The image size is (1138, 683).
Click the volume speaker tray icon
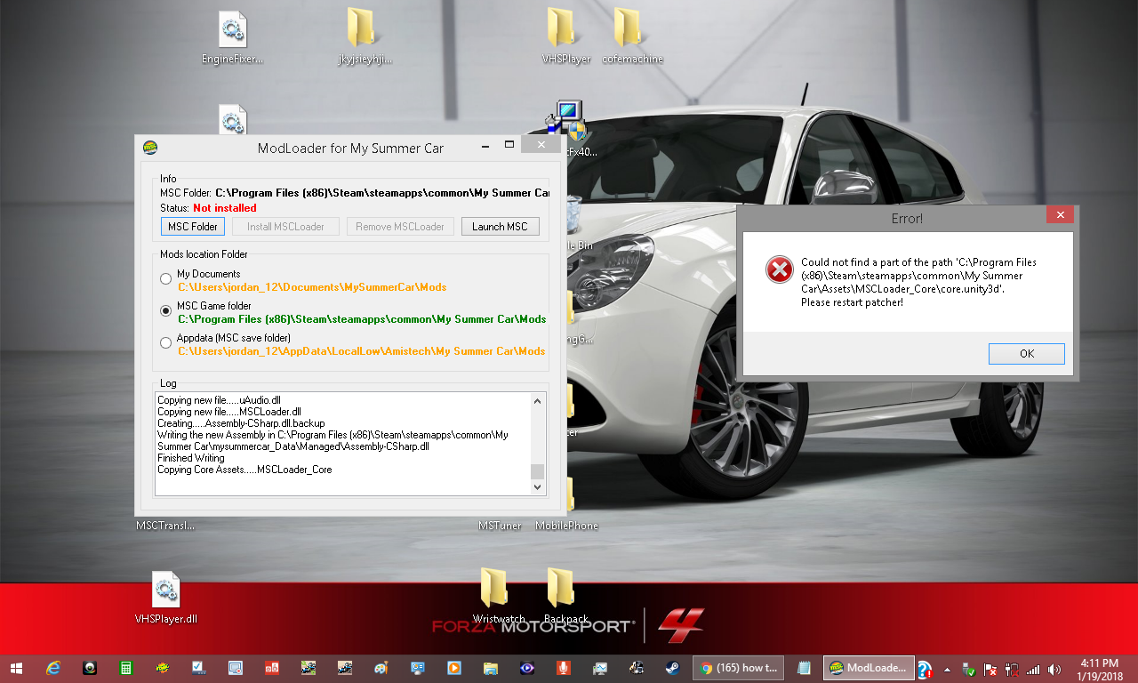click(1054, 669)
